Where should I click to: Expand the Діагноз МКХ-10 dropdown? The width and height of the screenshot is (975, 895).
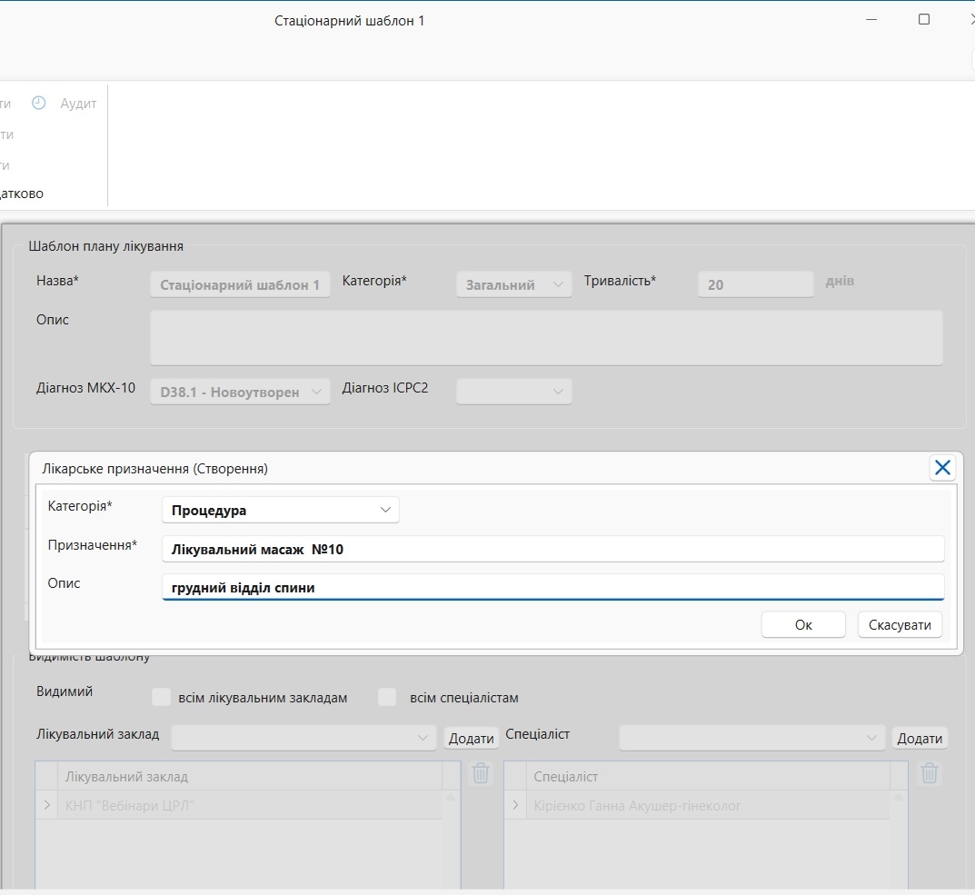240,392
